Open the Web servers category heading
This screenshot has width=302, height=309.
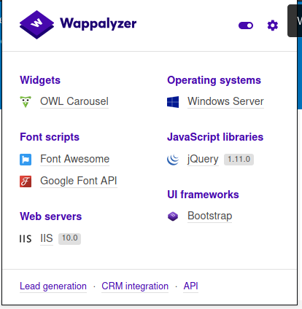pyautogui.click(x=51, y=216)
